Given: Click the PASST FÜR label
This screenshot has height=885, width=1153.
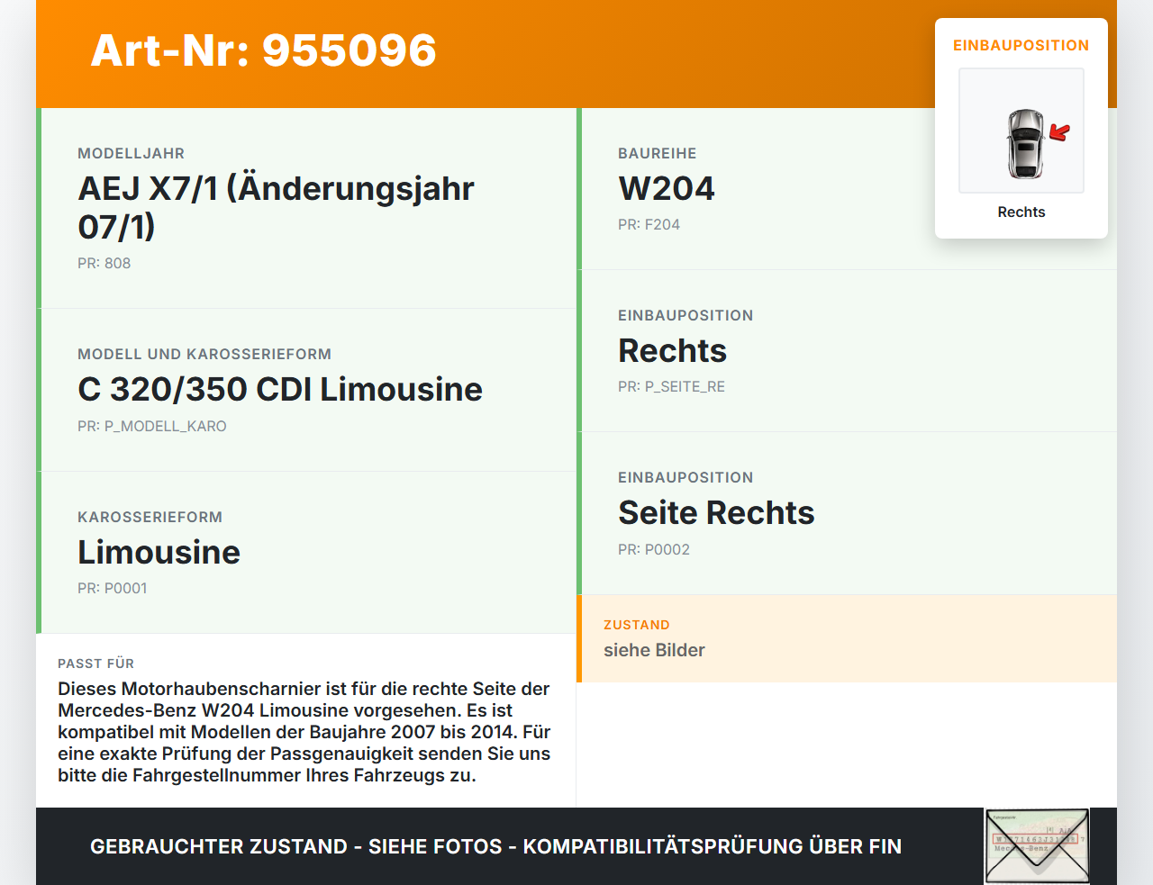Looking at the screenshot, I should coord(96,664).
